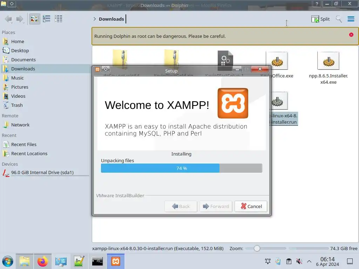Click the 74 % unpacking progress bar
Screen dimensions: 359x269
[x=181, y=168]
